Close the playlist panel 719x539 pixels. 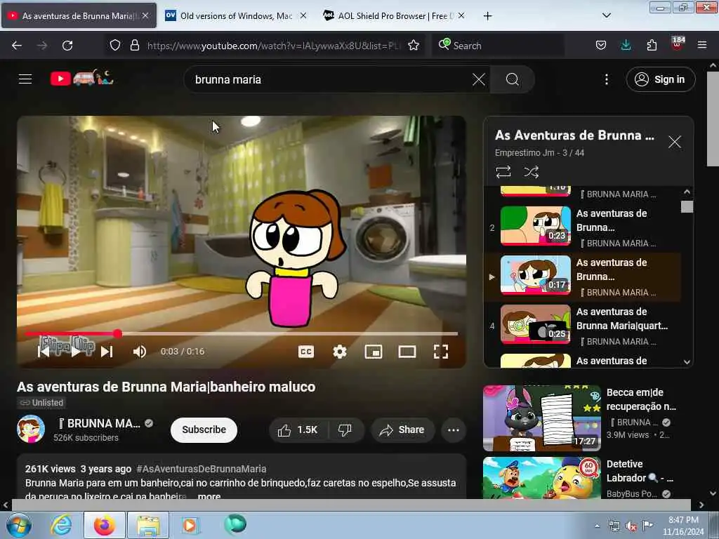click(675, 142)
